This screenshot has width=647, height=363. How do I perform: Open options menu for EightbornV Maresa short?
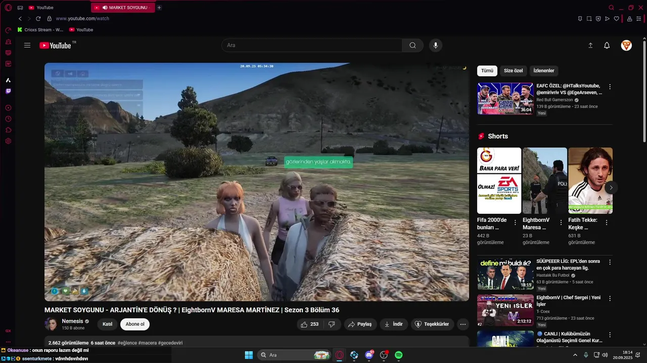561,222
